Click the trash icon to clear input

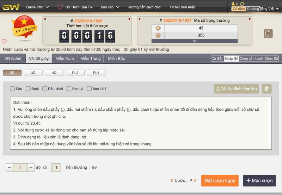coord(266,89)
